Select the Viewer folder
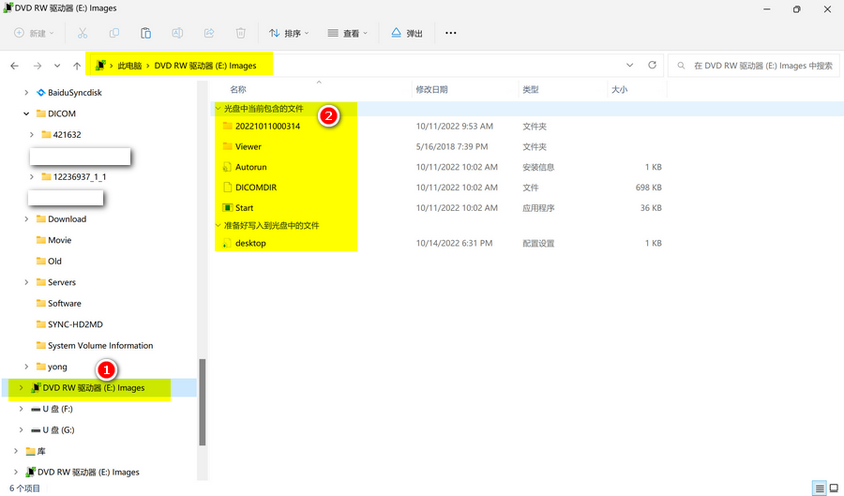This screenshot has height=496, width=844. click(x=249, y=146)
